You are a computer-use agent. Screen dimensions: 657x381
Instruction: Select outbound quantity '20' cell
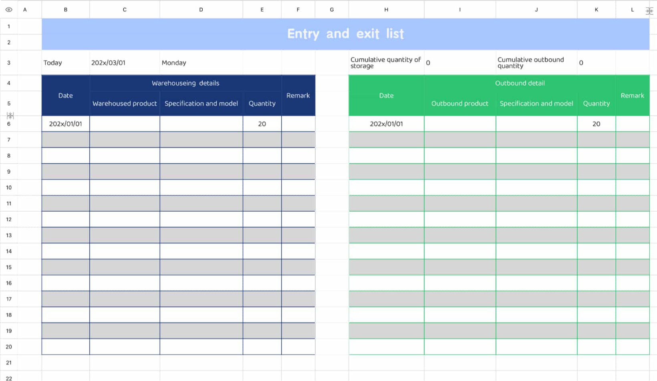(596, 124)
